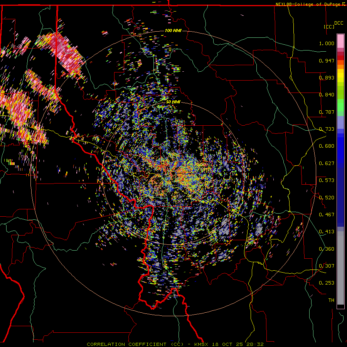The height and width of the screenshot is (347, 347).
Task: Select the 0.627 value on the scale
Action: pyautogui.click(x=327, y=163)
